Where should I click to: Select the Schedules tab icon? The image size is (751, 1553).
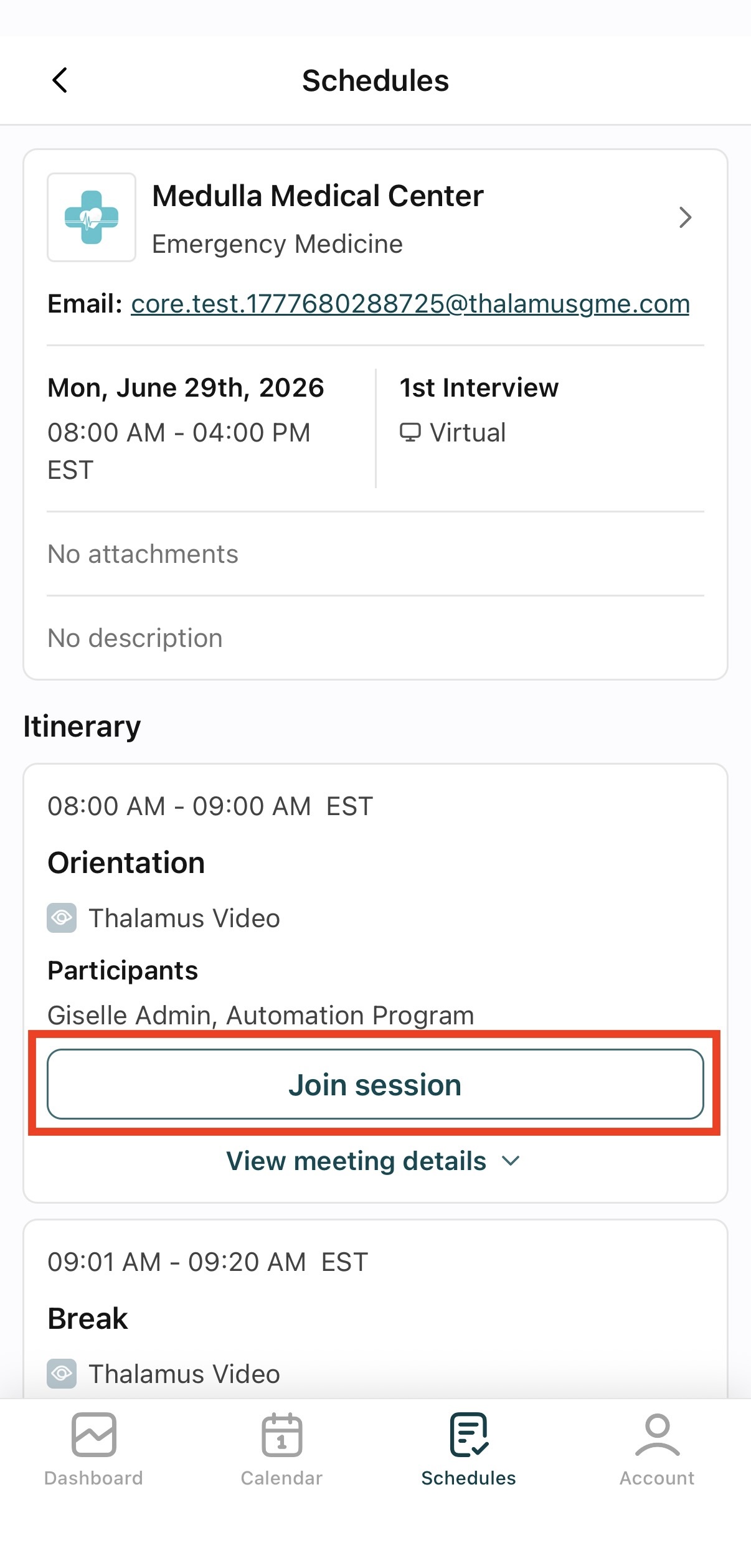469,1435
